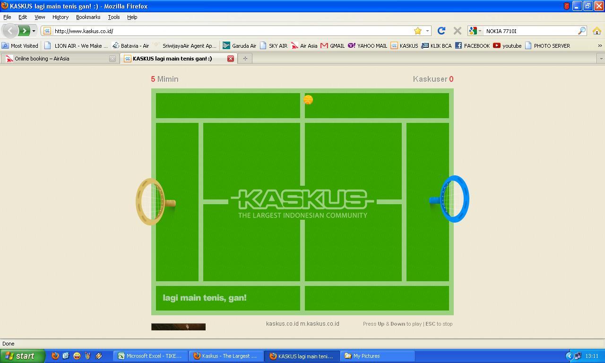Click the kaskus.co.id link below the court
The height and width of the screenshot is (363, 605).
pos(282,324)
